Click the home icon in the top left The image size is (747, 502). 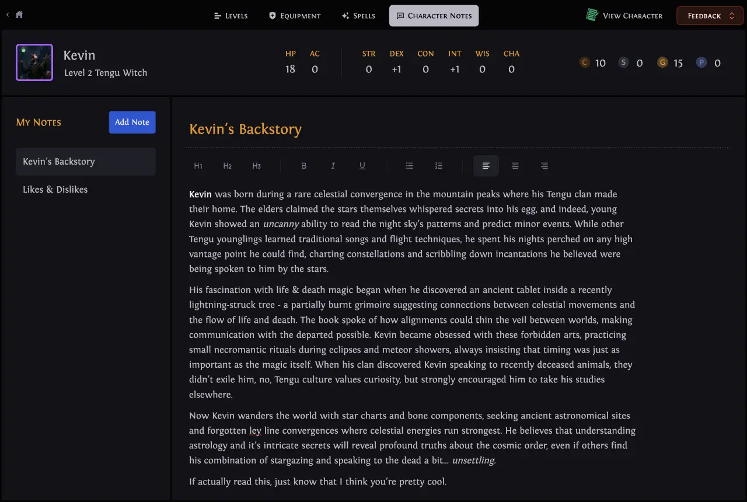click(x=19, y=15)
